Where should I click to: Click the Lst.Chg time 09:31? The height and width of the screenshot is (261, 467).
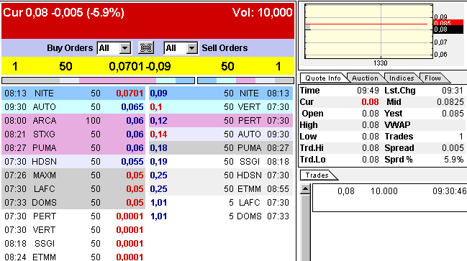(453, 91)
